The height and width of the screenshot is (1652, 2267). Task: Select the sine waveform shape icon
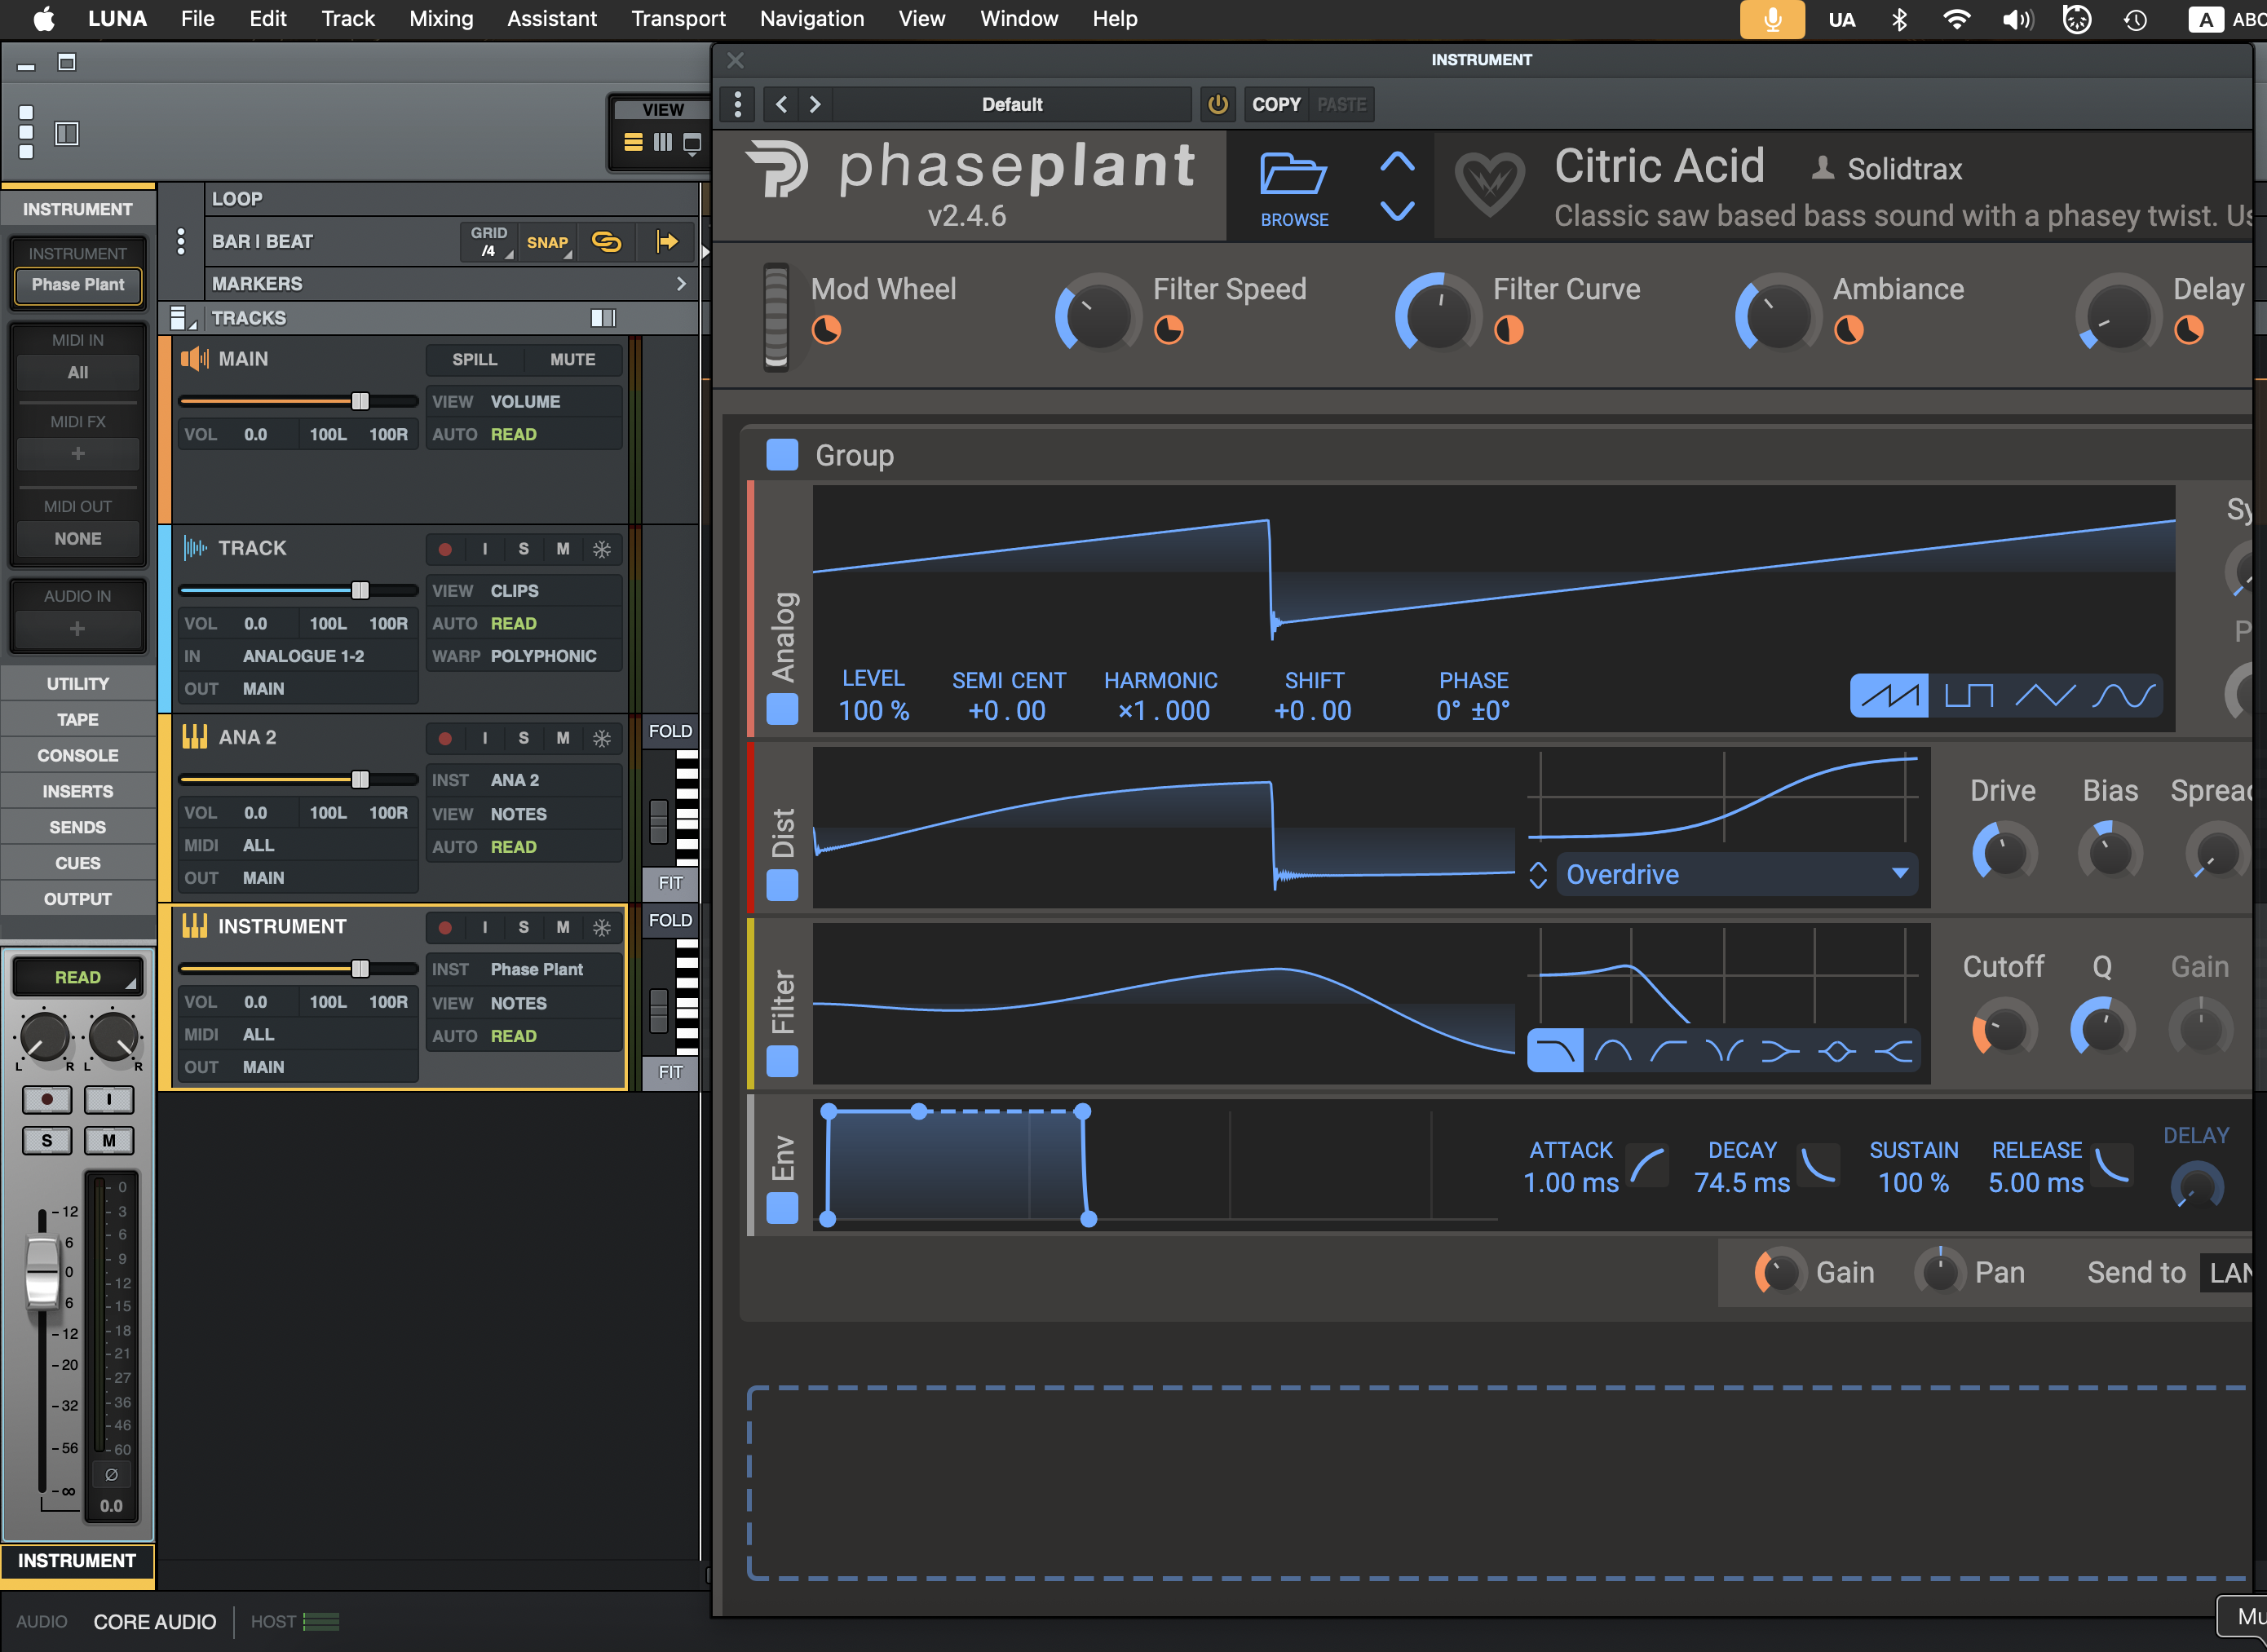pyautogui.click(x=2123, y=695)
